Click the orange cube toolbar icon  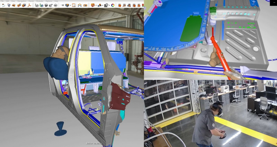pyautogui.click(x=93, y=5)
